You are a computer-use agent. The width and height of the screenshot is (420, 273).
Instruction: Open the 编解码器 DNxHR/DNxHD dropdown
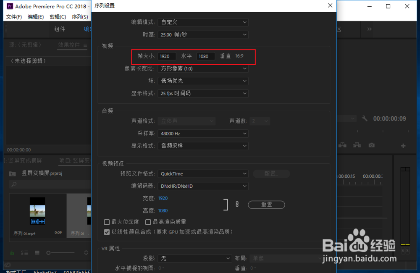coord(203,186)
